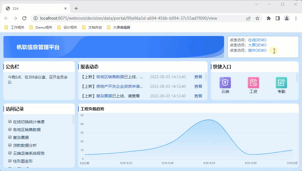Open the 云端 shortcut icon

[225, 83]
